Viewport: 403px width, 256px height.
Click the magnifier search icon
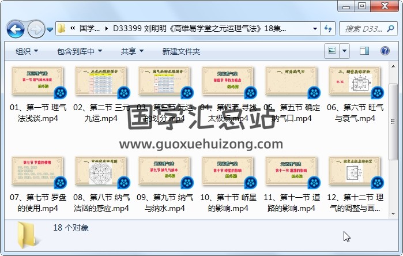pos(390,28)
